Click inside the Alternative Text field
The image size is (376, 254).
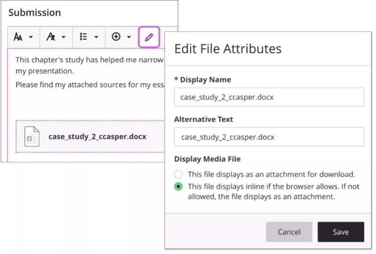[x=269, y=137]
